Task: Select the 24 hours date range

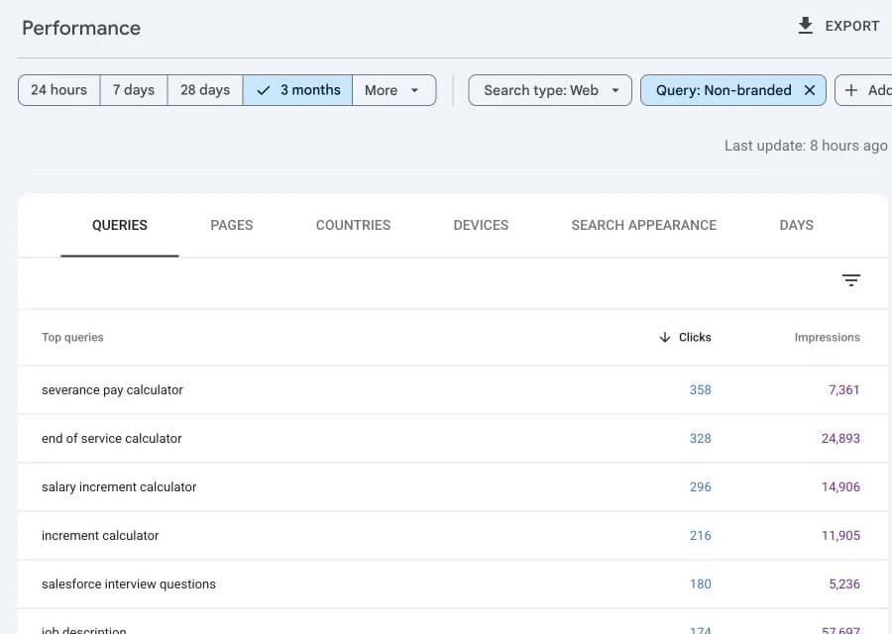Action: coord(59,90)
